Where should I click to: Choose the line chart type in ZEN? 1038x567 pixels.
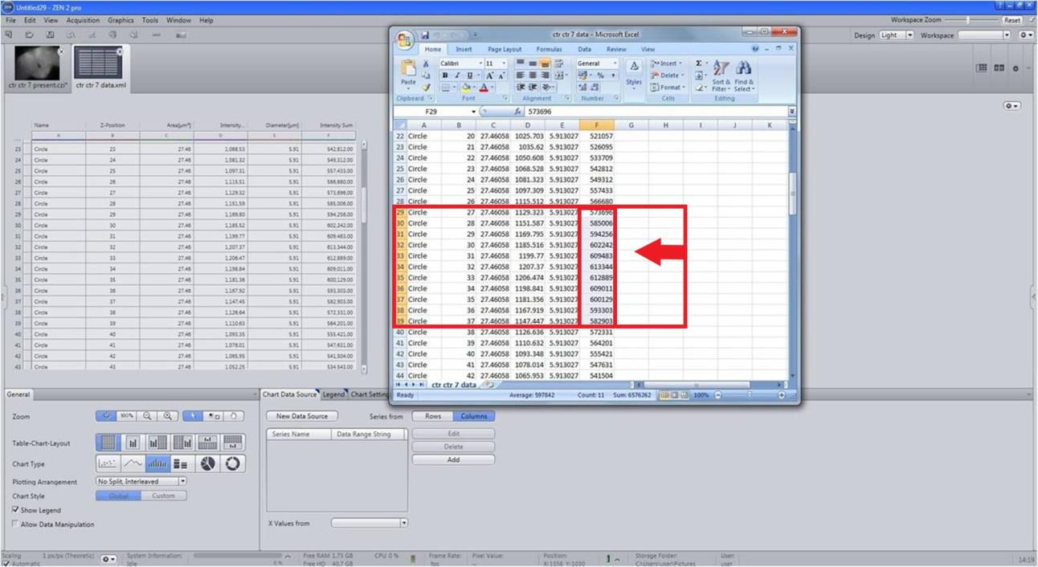point(133,464)
